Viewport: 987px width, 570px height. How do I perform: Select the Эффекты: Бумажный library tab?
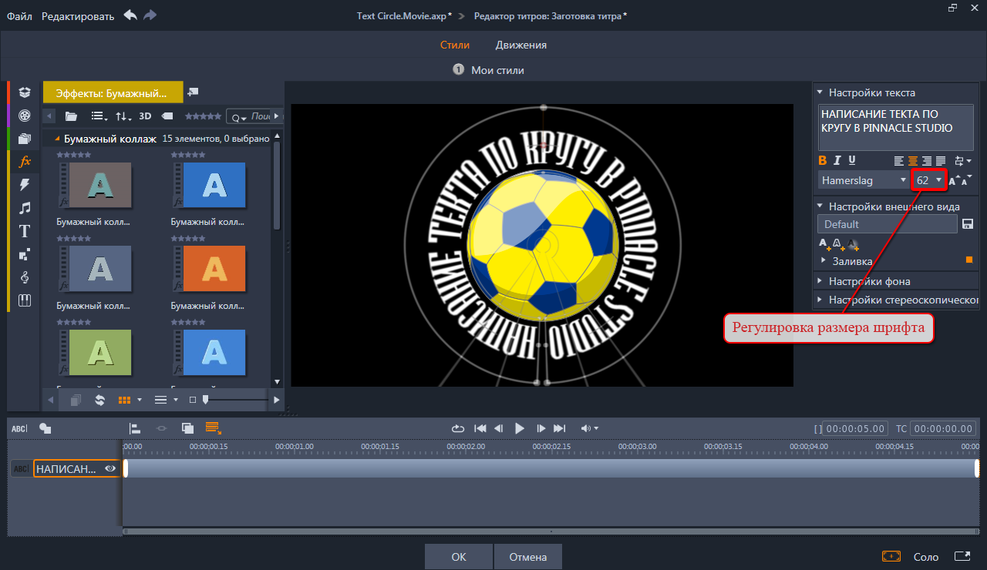pyautogui.click(x=113, y=92)
